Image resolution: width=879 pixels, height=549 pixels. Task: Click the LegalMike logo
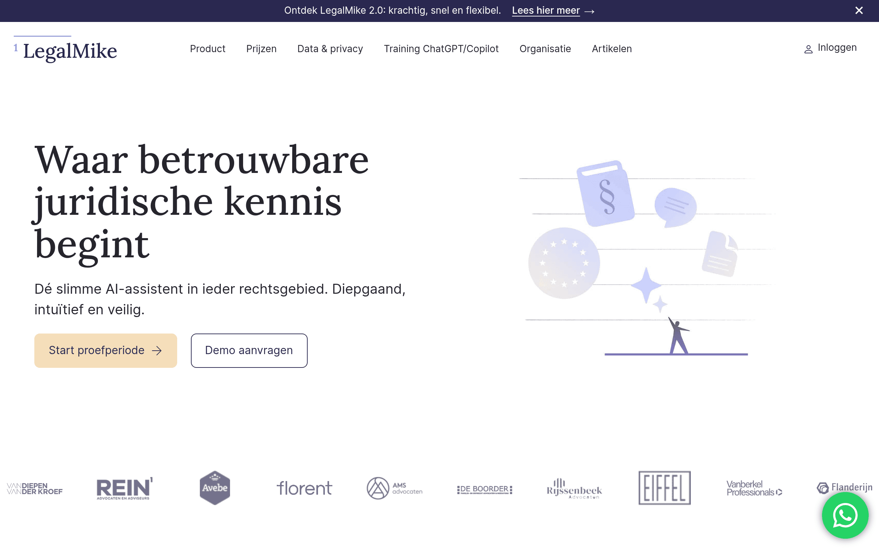coord(65,50)
